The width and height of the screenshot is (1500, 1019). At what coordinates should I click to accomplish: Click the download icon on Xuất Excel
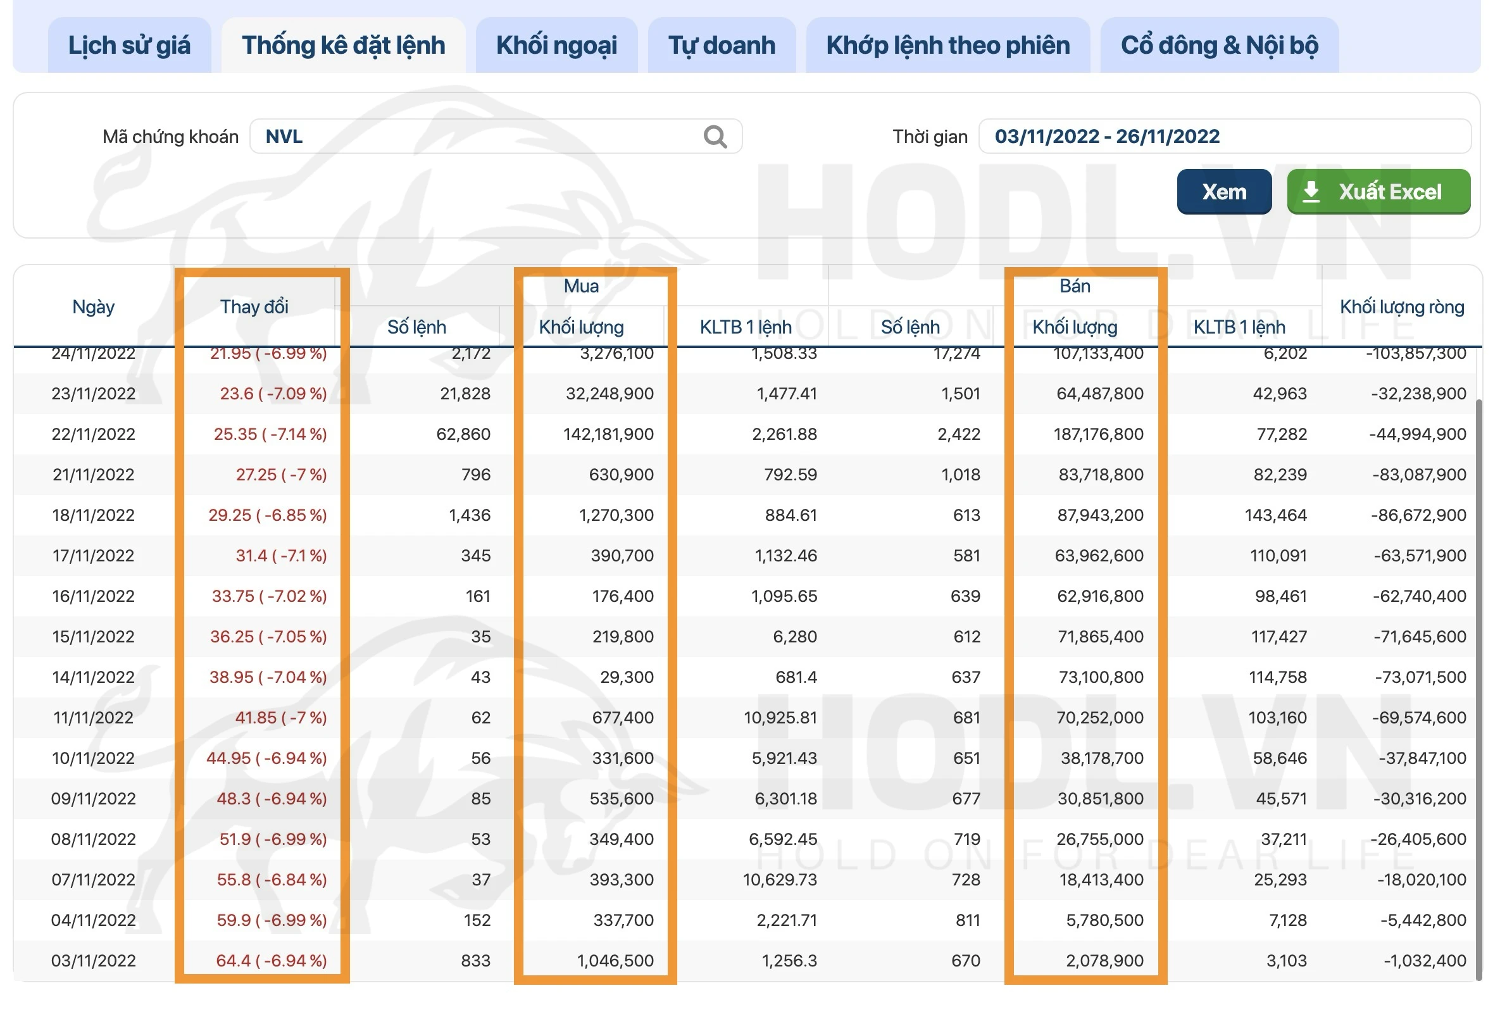[1311, 192]
